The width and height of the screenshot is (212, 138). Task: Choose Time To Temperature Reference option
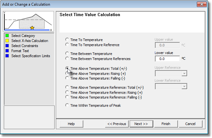coord(67,45)
